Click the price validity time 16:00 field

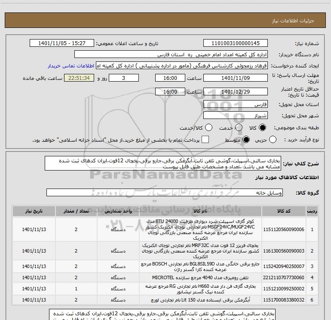tap(170, 91)
